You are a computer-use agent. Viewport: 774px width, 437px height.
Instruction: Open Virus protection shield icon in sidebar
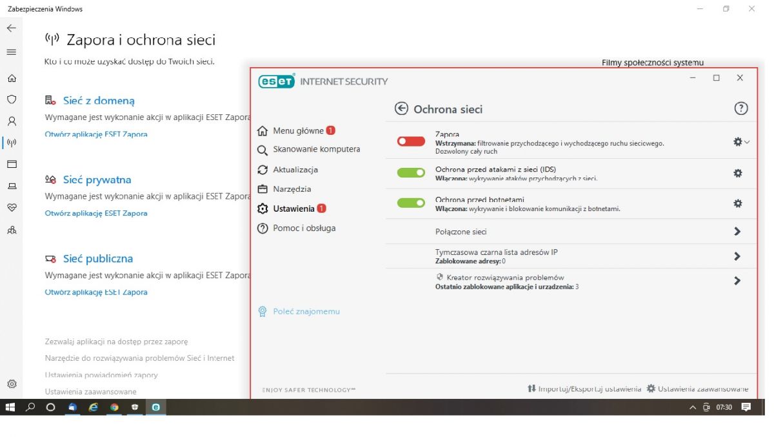click(12, 99)
